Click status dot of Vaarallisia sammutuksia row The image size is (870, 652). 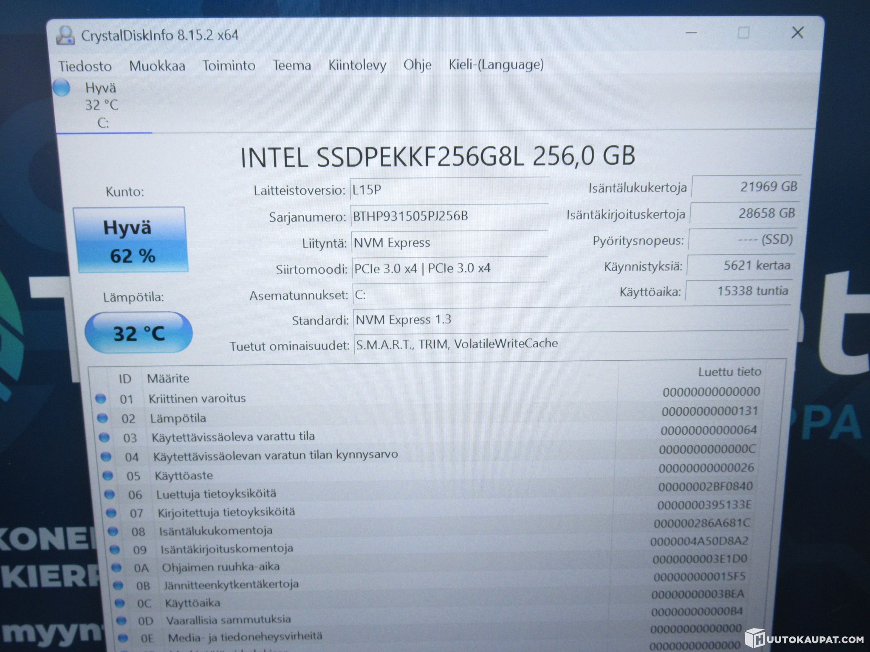[121, 620]
